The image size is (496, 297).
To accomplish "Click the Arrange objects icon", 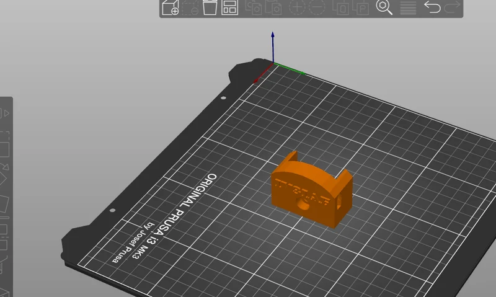I will pos(229,7).
